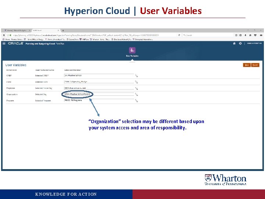Click the browser Search box
Screen dimensions: 265x199
click(x=208, y=35)
